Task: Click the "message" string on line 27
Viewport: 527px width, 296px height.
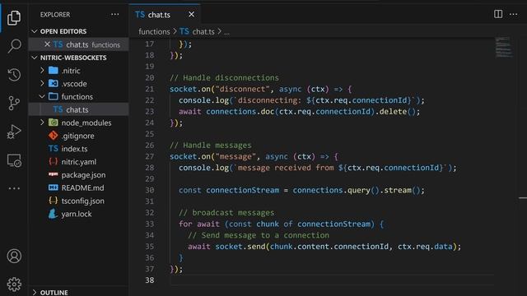Action: [x=236, y=156]
